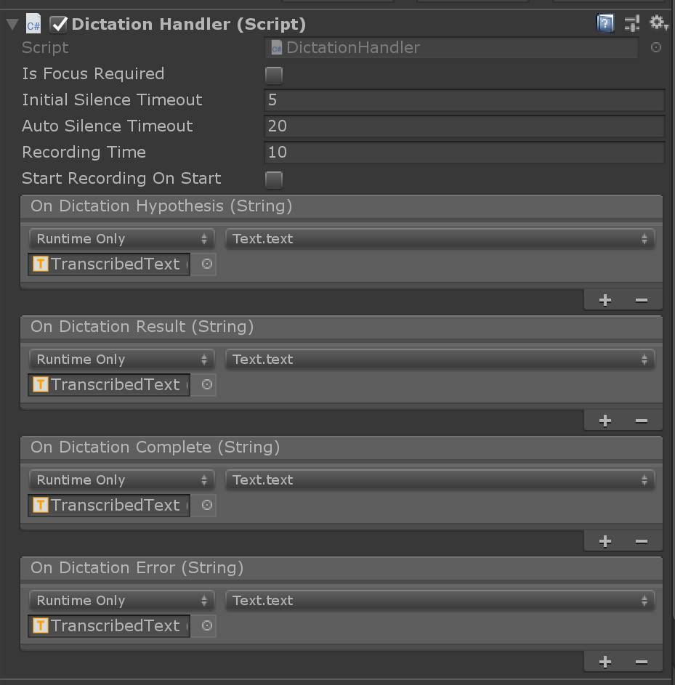The image size is (675, 685).
Task: Open the component presets slider icon
Action: (x=631, y=23)
